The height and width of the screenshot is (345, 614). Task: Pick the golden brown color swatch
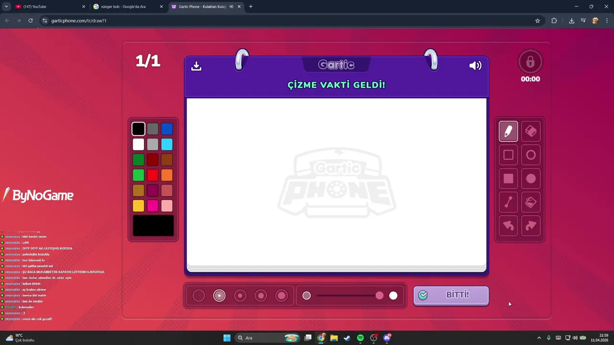coord(138,190)
